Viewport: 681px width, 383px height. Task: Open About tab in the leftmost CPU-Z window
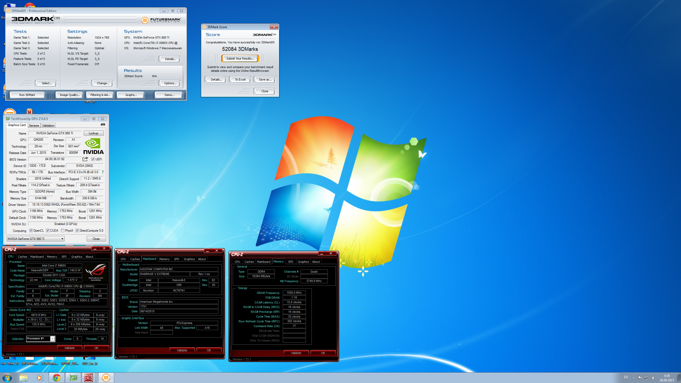[89, 257]
